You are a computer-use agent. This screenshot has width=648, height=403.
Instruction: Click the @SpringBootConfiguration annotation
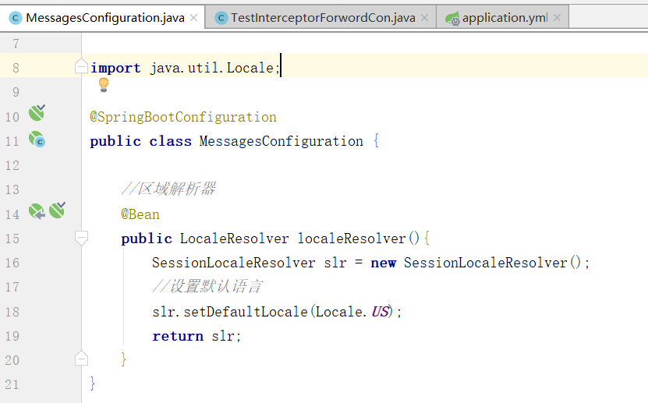[x=183, y=117]
